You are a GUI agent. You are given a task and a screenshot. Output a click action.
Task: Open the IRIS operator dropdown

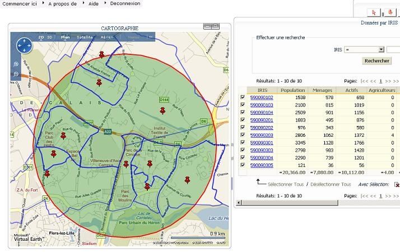click(x=364, y=49)
